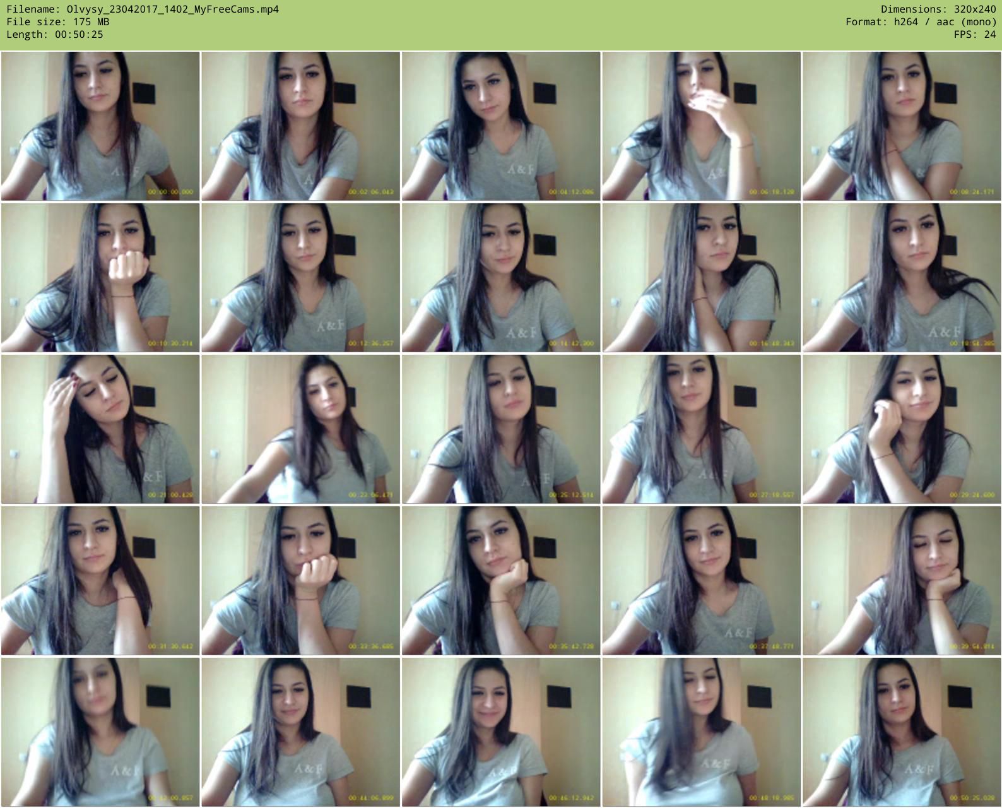This screenshot has height=808, width=1002.
Task: Open the frame timestamped 00:21:00
Action: [x=100, y=429]
